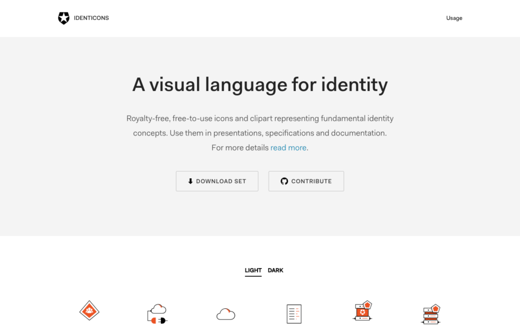Click the CONTRIBUTE button

pyautogui.click(x=306, y=181)
